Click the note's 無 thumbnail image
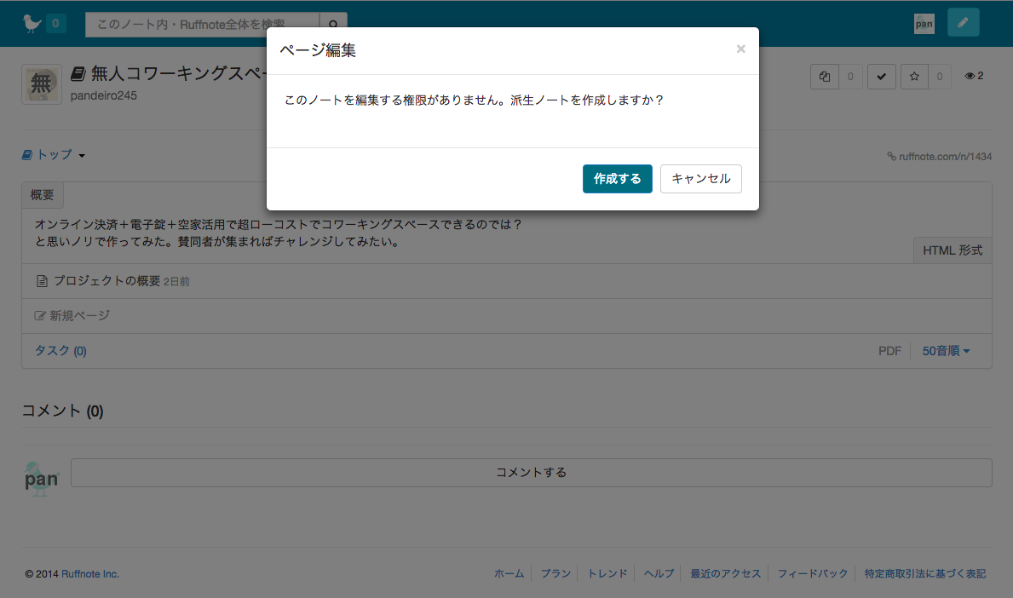 point(41,84)
